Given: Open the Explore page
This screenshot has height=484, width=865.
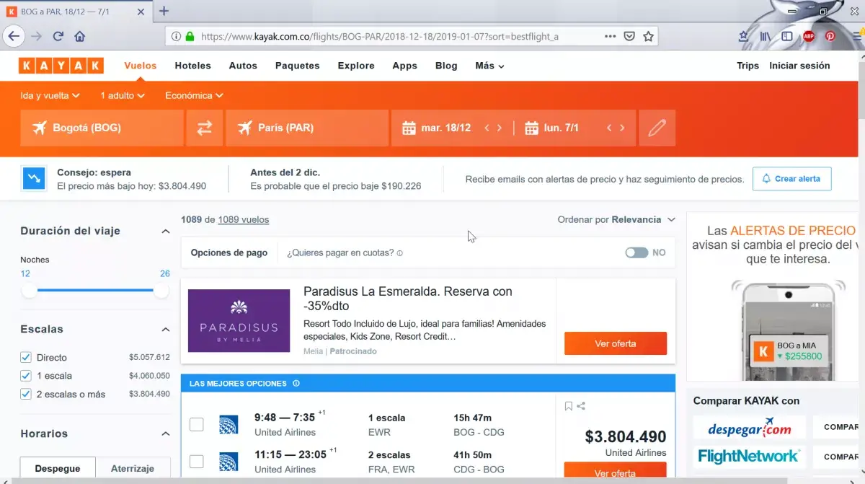Looking at the screenshot, I should (356, 66).
